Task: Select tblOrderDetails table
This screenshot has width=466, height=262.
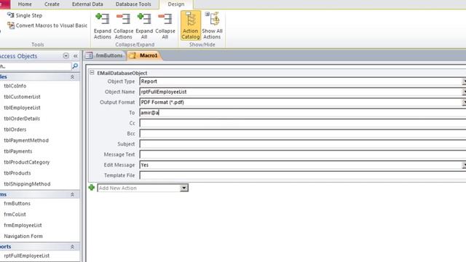Action: click(x=22, y=119)
